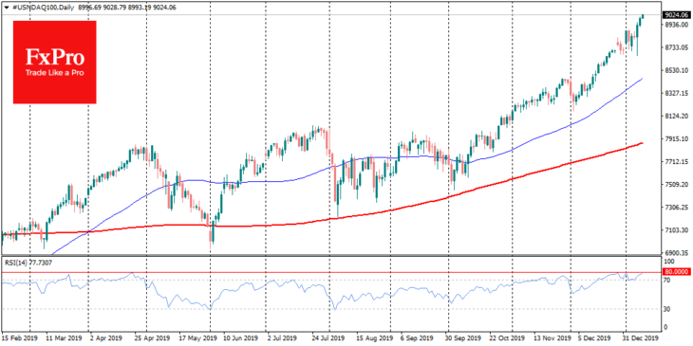Viewport: 693px width, 346px height.
Task: Click the 7915.10 price axis label
Action: point(676,138)
